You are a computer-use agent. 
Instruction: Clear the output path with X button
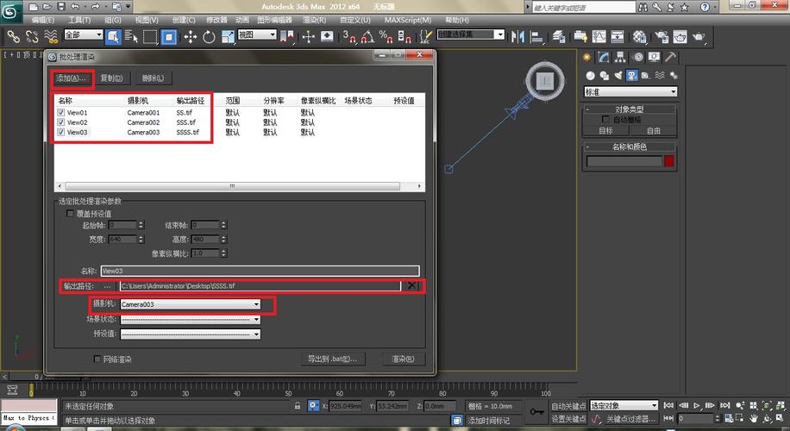click(412, 285)
